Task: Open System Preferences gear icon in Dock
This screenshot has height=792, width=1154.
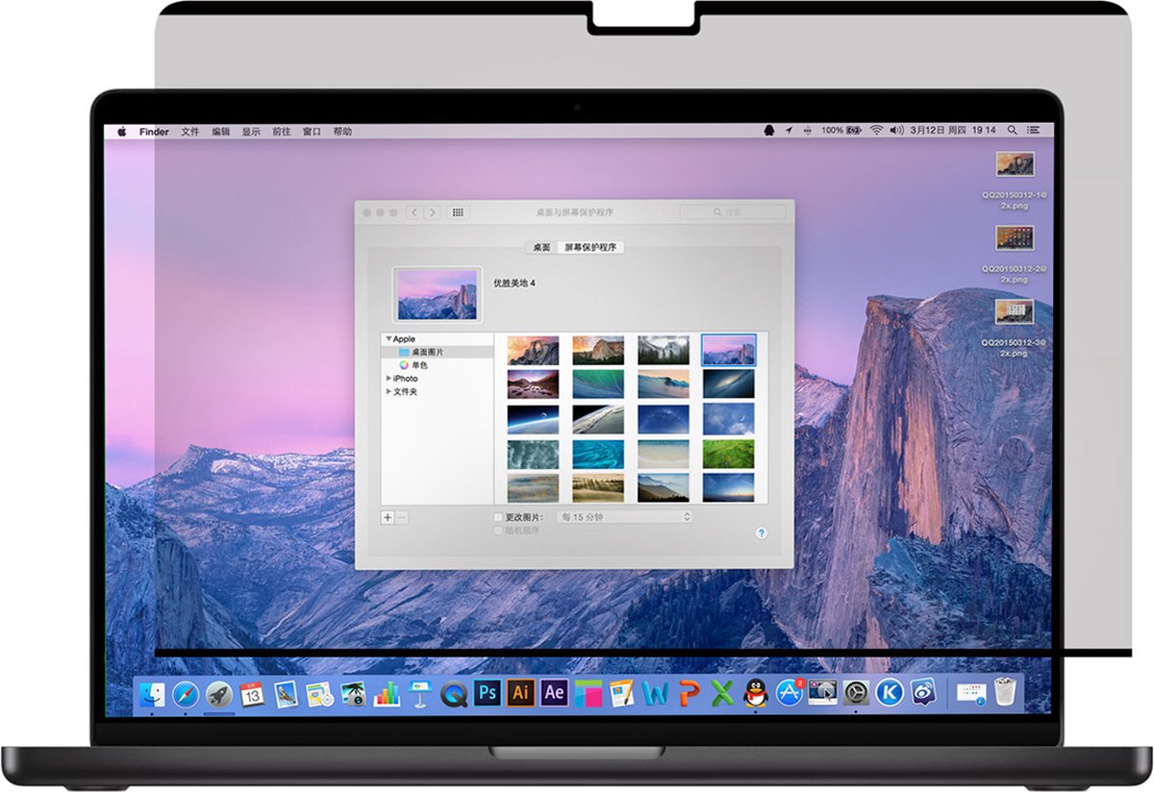Action: coord(856,693)
